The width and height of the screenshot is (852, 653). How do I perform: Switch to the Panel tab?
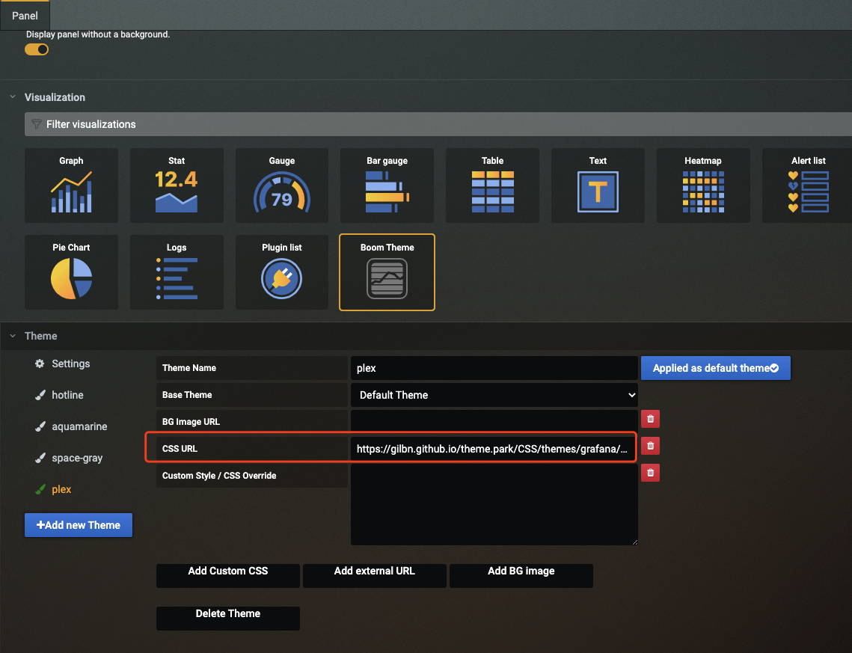[25, 15]
